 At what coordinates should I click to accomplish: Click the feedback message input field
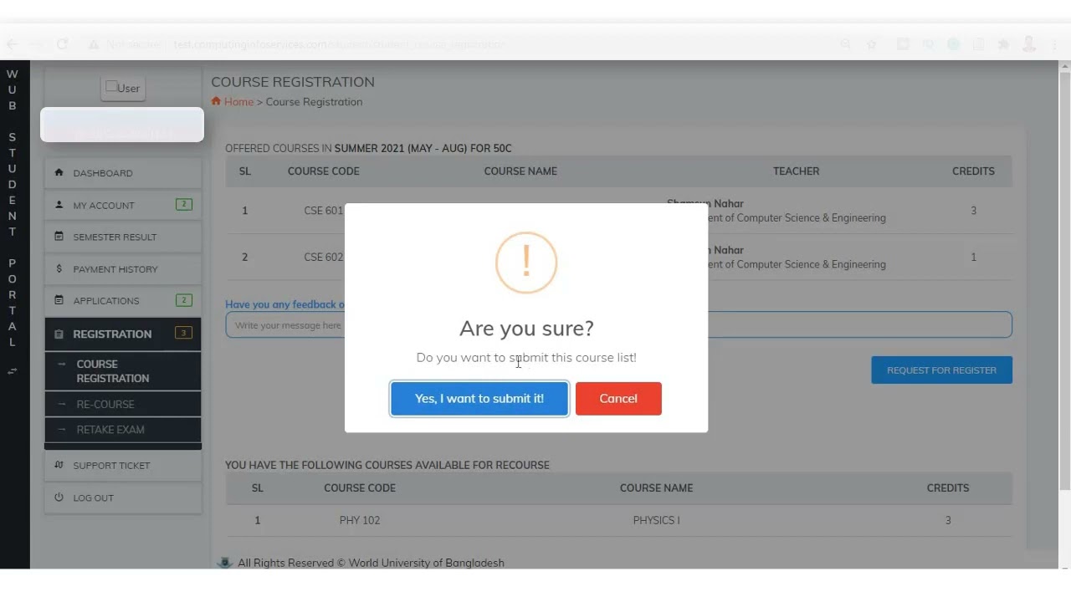[x=618, y=325]
